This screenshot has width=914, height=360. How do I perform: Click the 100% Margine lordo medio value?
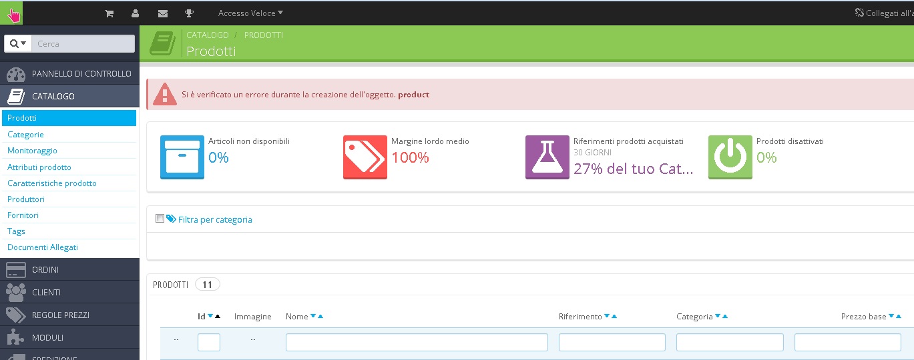(410, 158)
